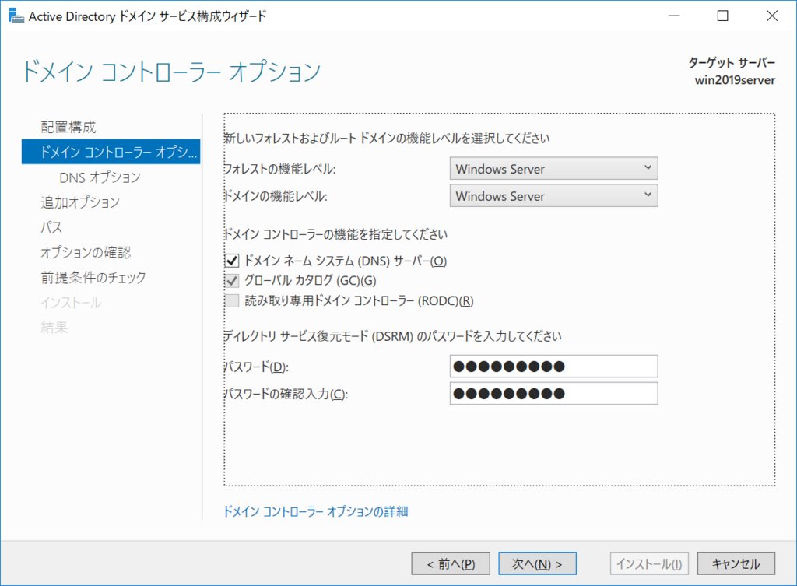The image size is (797, 586).
Task: Click the 前へ(P) button
Action: 451,563
